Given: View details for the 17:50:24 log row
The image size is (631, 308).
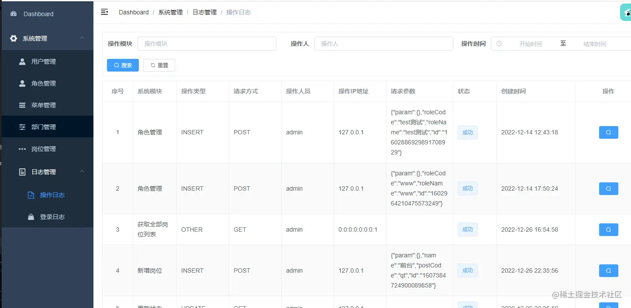Looking at the screenshot, I should pos(608,188).
